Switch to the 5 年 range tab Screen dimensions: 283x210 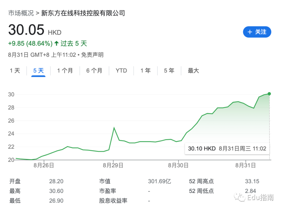pos(169,71)
